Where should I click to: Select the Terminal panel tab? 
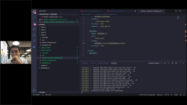pyautogui.click(x=114, y=63)
